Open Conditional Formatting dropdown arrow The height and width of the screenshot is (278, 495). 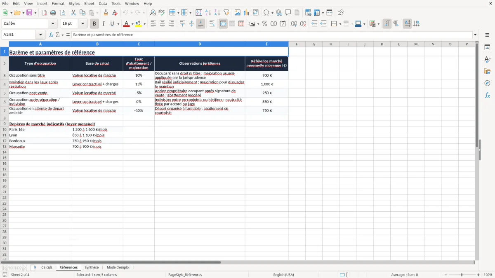click(378, 24)
